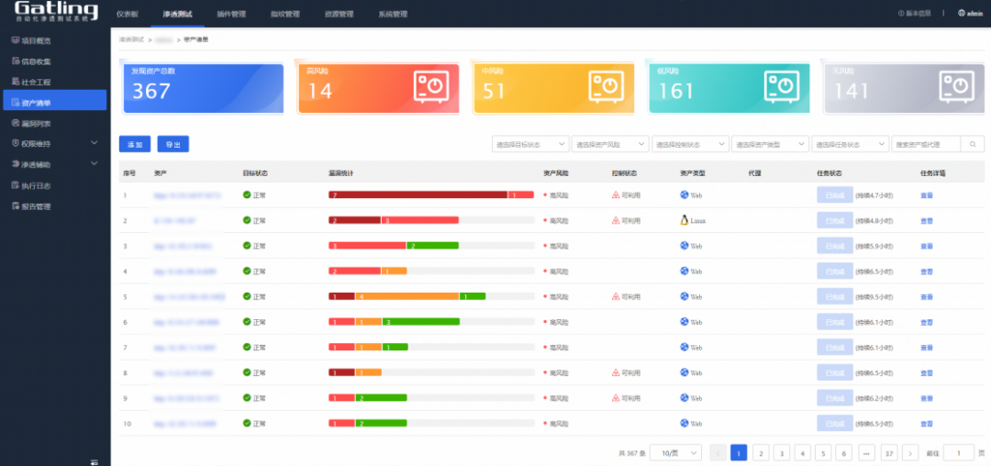Viewport: 991px width, 466px height.
Task: Click the Web globe icon in row 3
Action: pyautogui.click(x=684, y=246)
